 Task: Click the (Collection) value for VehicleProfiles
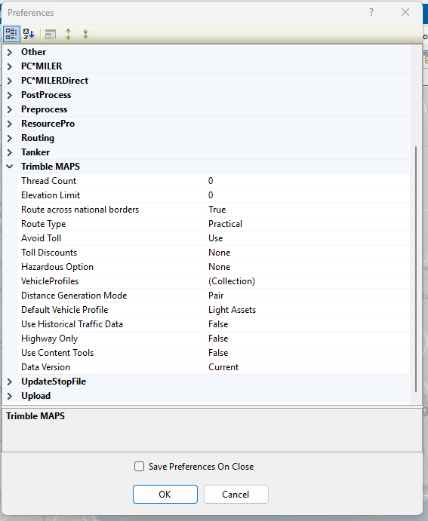click(308, 280)
